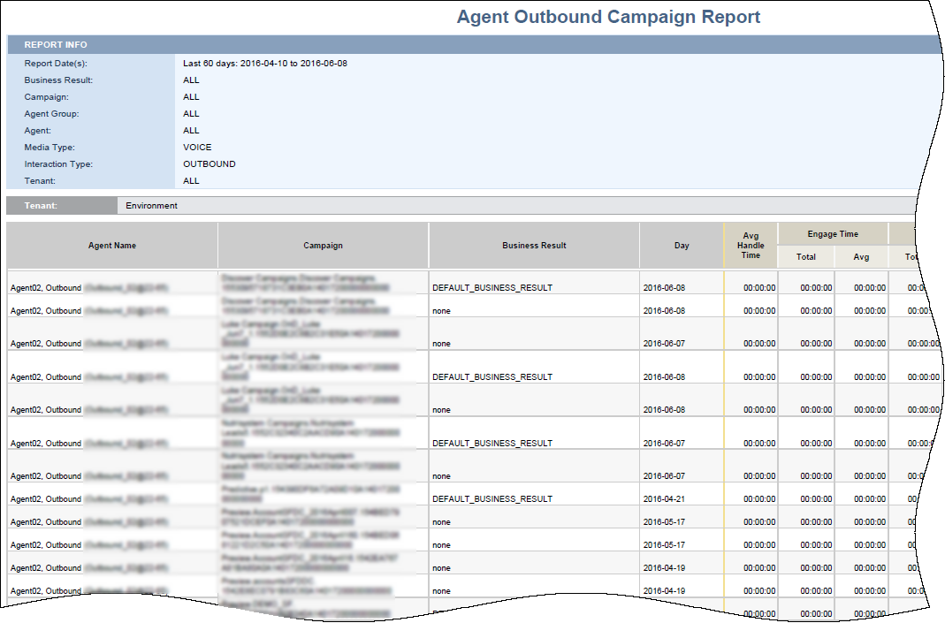Select the 2016-04-21 day cell
Image resolution: width=945 pixels, height=623 pixels.
(663, 499)
